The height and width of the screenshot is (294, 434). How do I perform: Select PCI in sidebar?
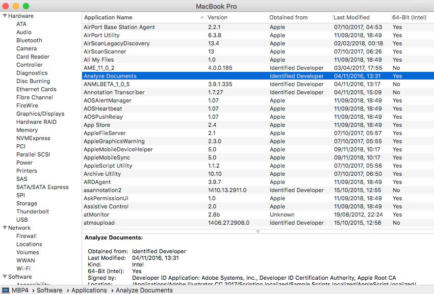pos(21,146)
